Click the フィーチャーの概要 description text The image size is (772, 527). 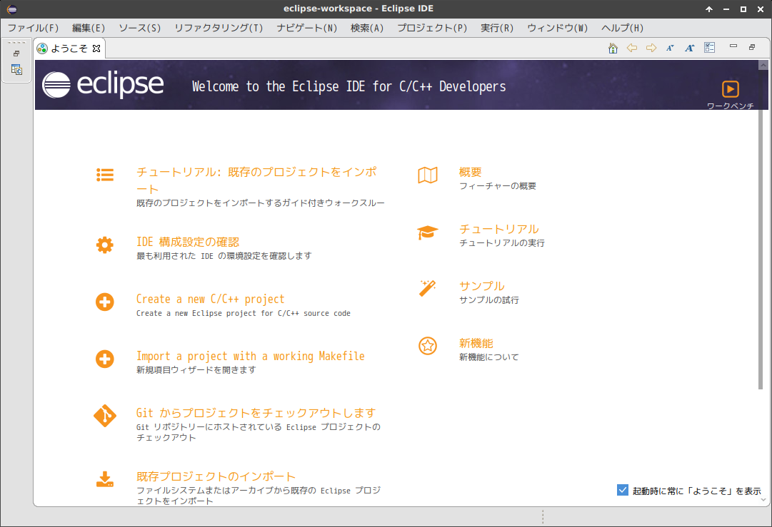(497, 186)
